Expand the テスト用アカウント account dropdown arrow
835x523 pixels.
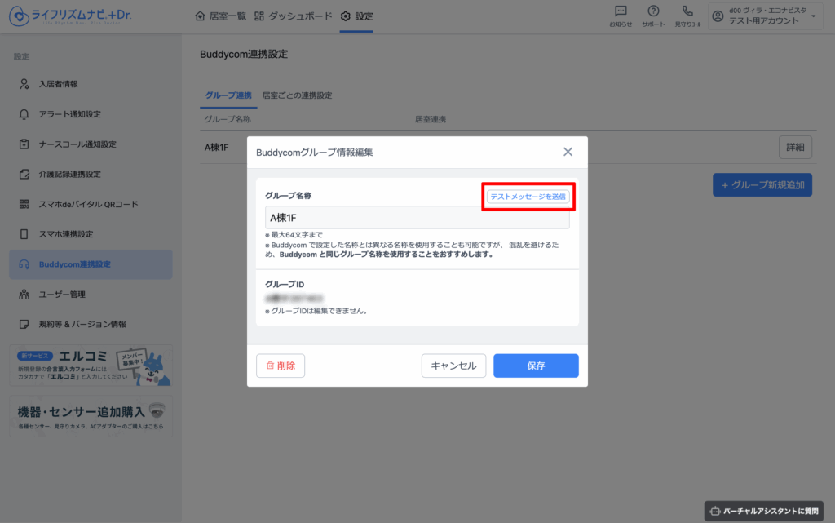tap(813, 16)
